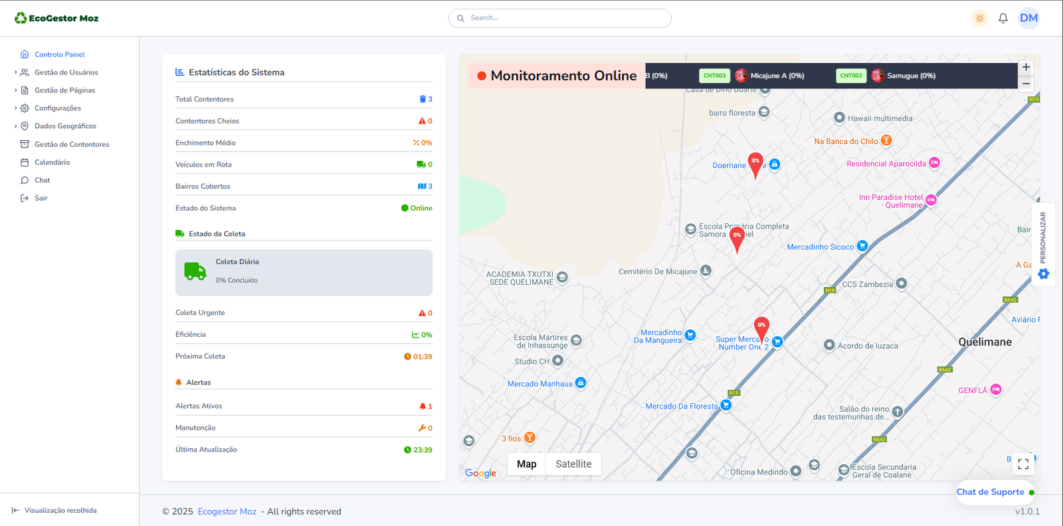Click container marker near Escola Primária Samora
This screenshot has width=1063, height=526.
pos(737,240)
